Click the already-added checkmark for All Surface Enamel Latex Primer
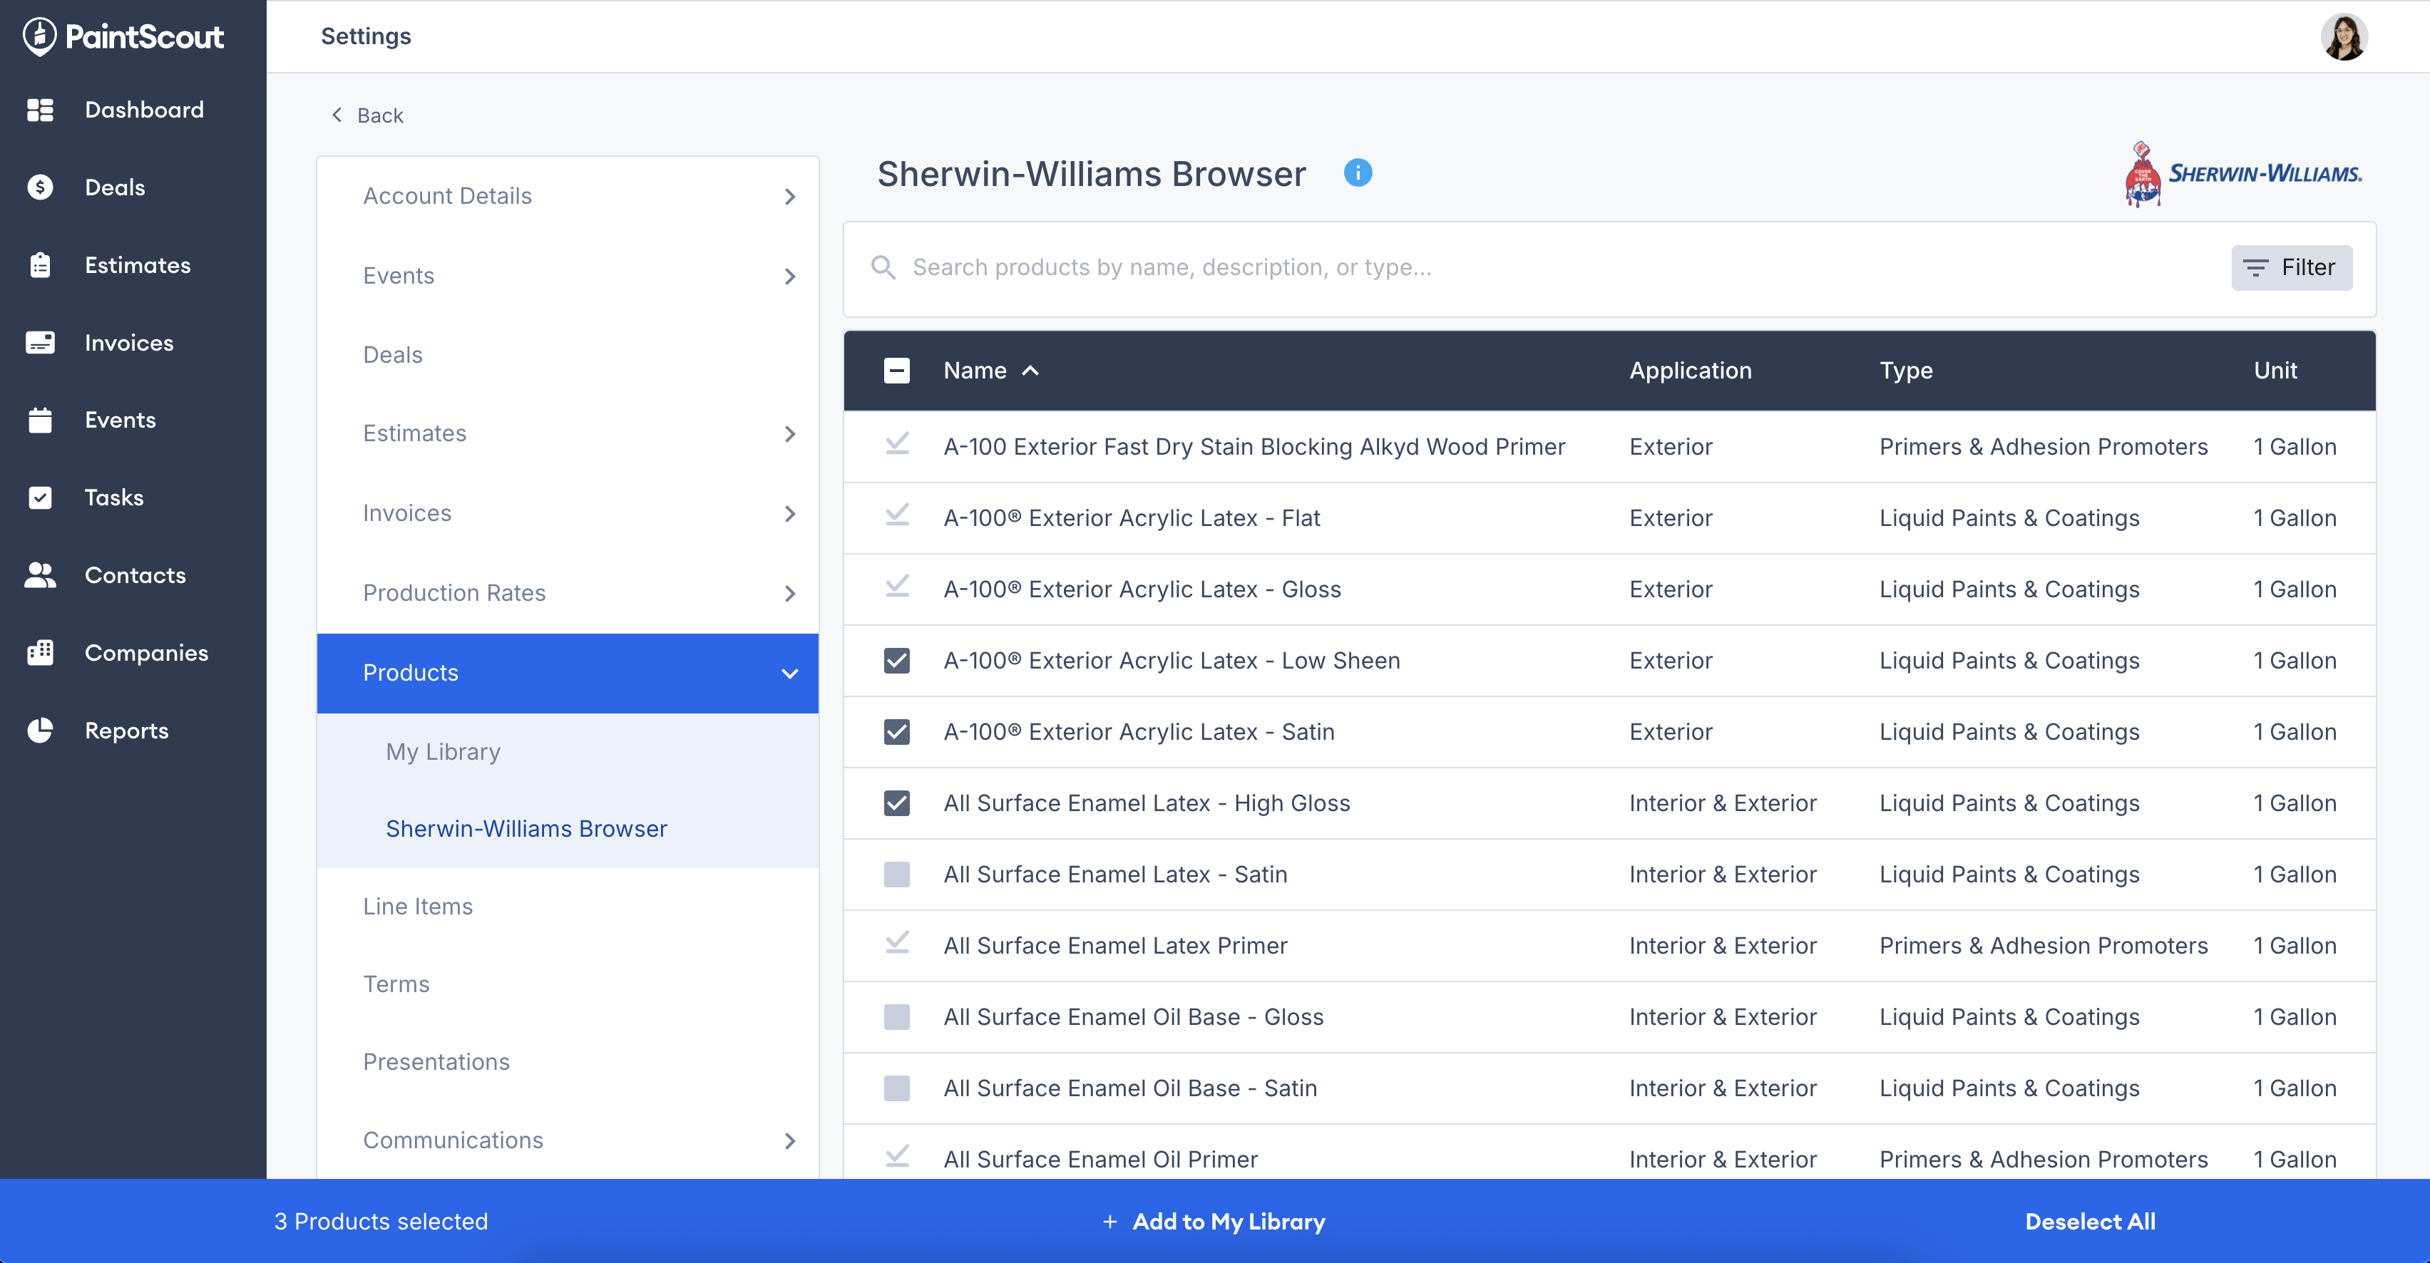2430x1263 pixels. pyautogui.click(x=897, y=943)
